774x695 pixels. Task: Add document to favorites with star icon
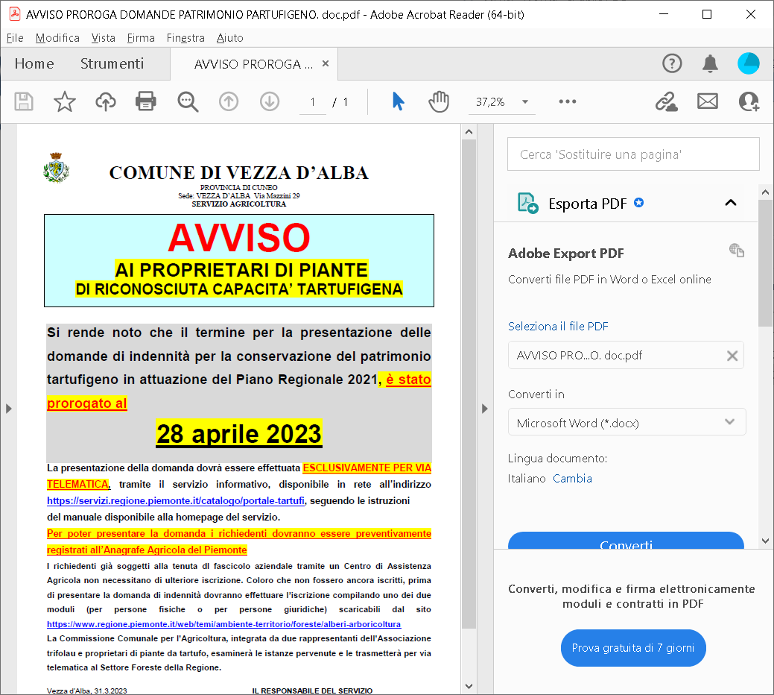[65, 101]
